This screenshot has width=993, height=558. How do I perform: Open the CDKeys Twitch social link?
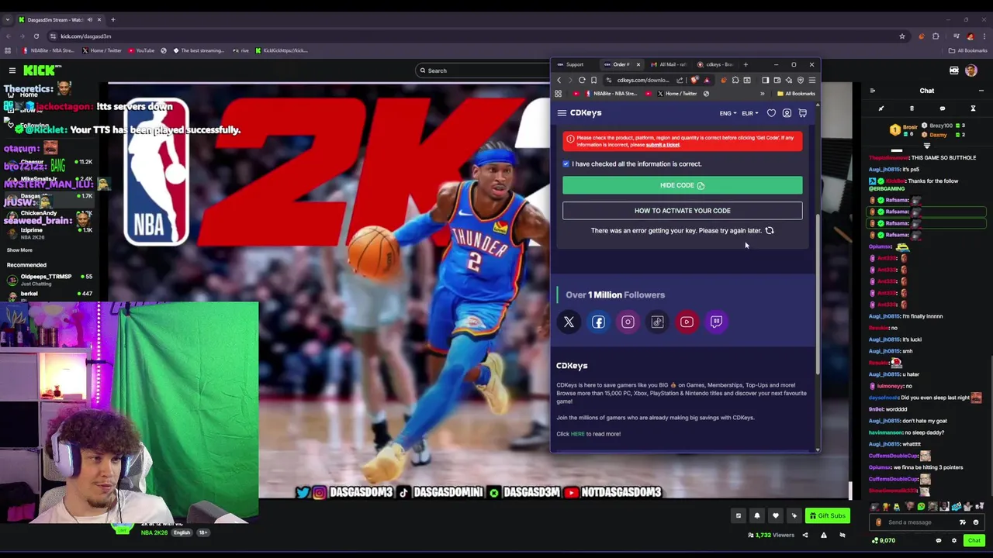[x=716, y=322]
